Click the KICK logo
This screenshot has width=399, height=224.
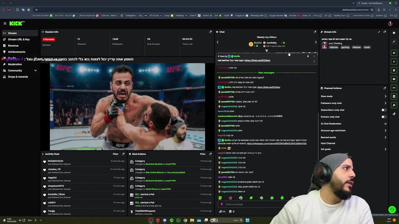[16, 24]
